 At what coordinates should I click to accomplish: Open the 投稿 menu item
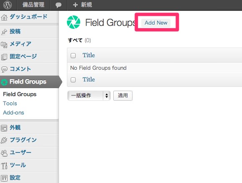(15, 31)
